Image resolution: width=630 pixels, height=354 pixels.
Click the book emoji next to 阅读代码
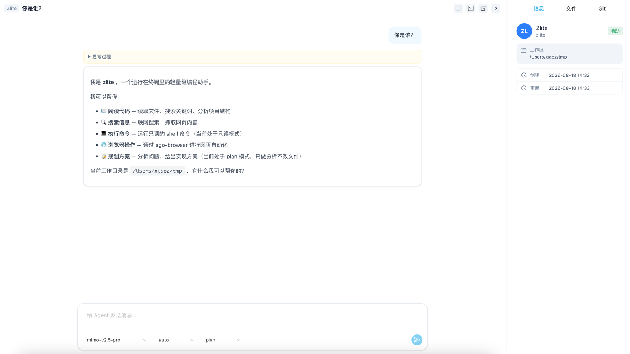pyautogui.click(x=104, y=111)
